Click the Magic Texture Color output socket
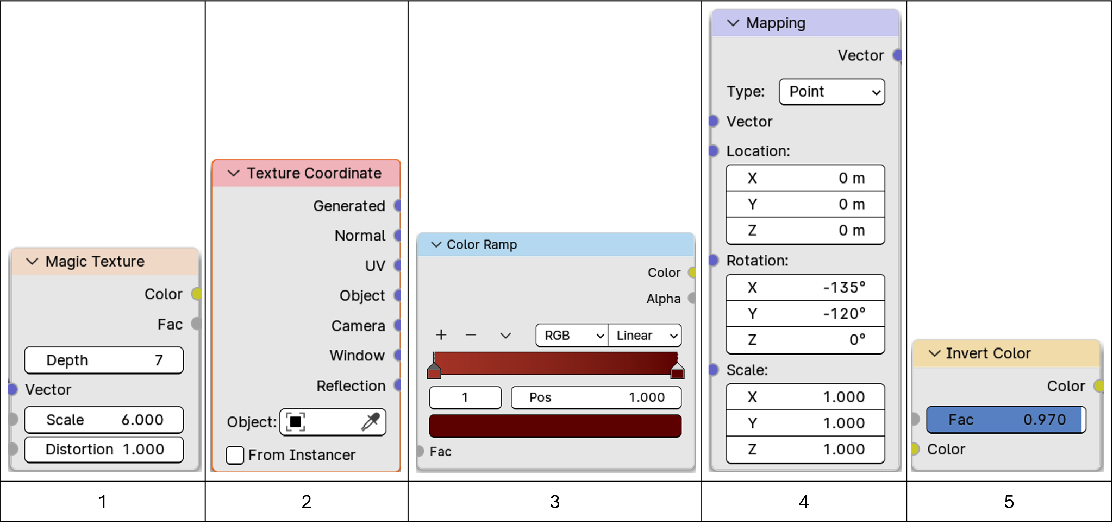 [x=197, y=294]
